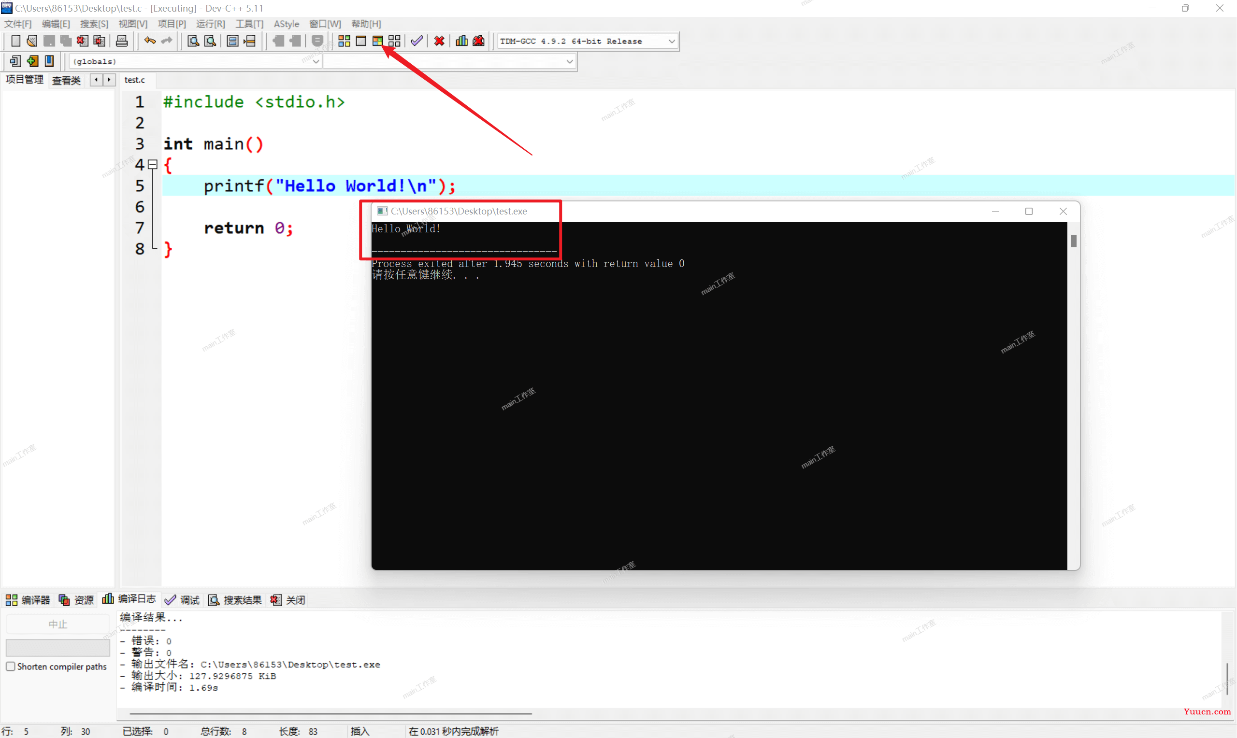Open the 编译日志 bottom tab
The width and height of the screenshot is (1237, 738).
[x=129, y=599]
